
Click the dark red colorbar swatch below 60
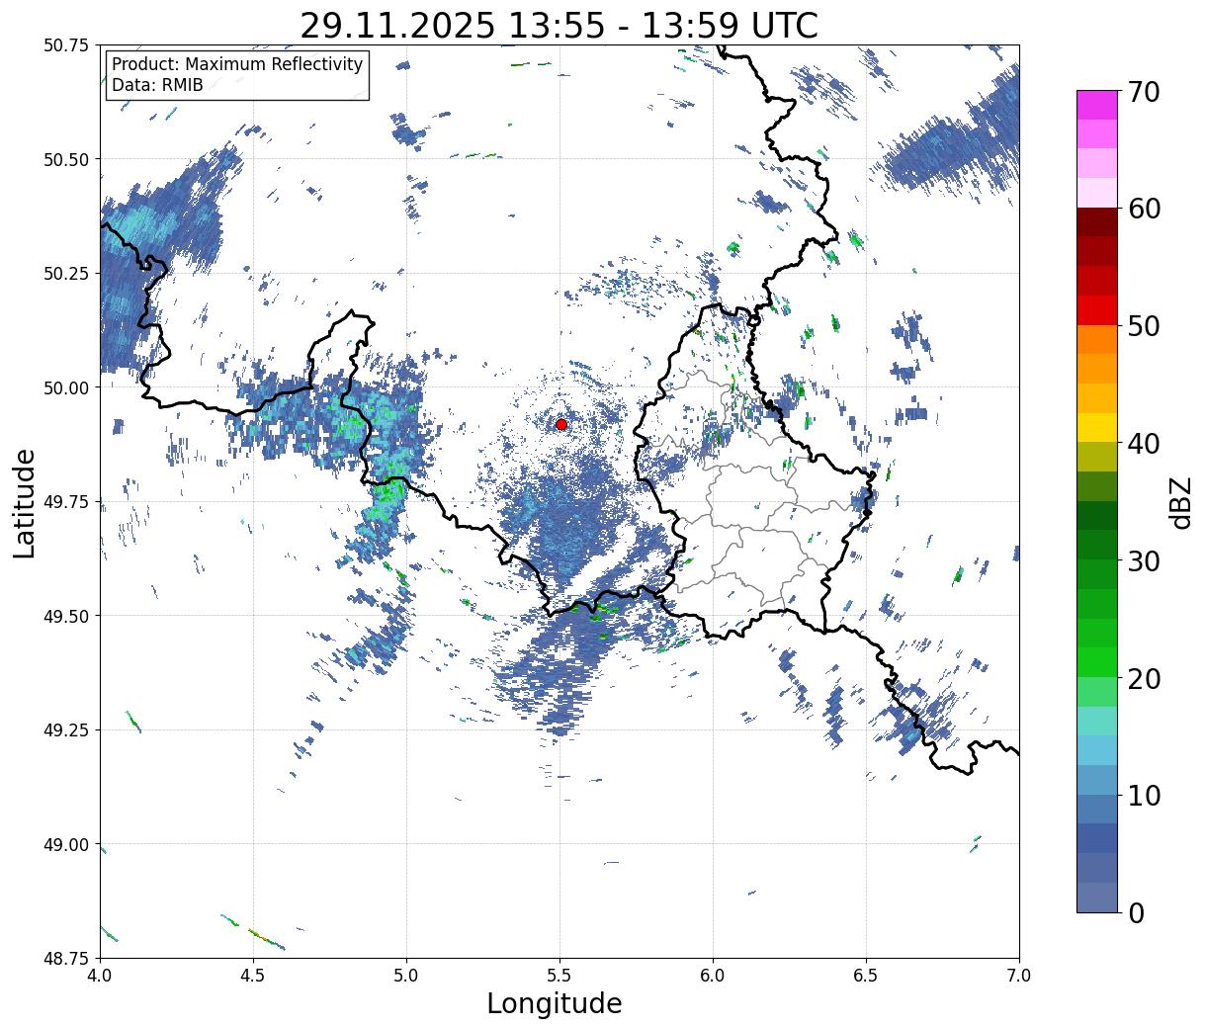click(1097, 222)
